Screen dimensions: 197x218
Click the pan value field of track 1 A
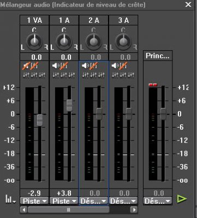(64, 57)
